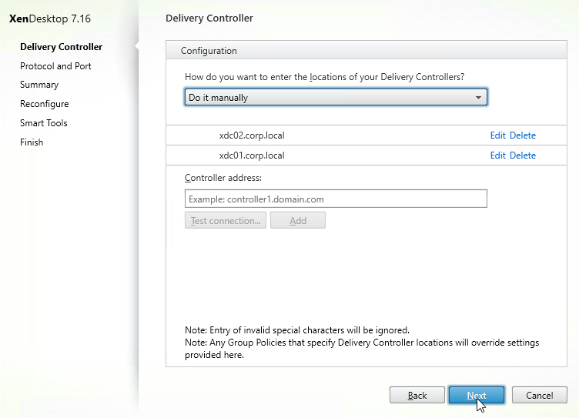Screen dimensions: 579x418
Task: Delete the xdc02.corp.local controller entry
Action: click(523, 135)
